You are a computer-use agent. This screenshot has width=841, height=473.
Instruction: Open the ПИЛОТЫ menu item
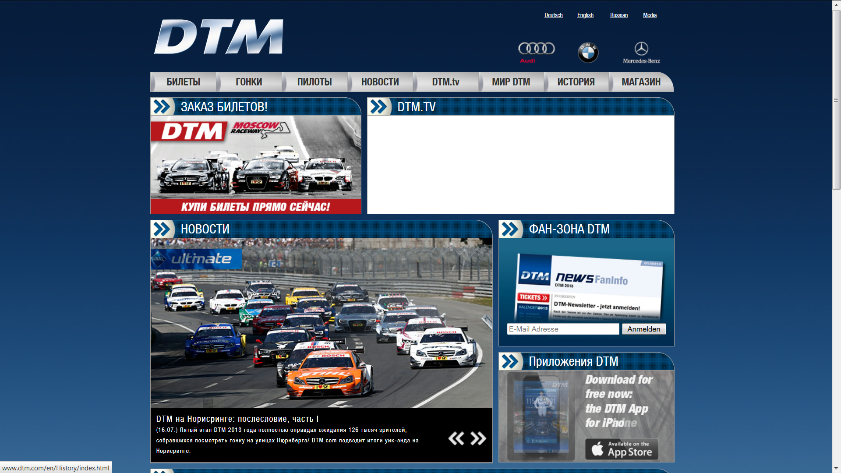[x=314, y=82]
